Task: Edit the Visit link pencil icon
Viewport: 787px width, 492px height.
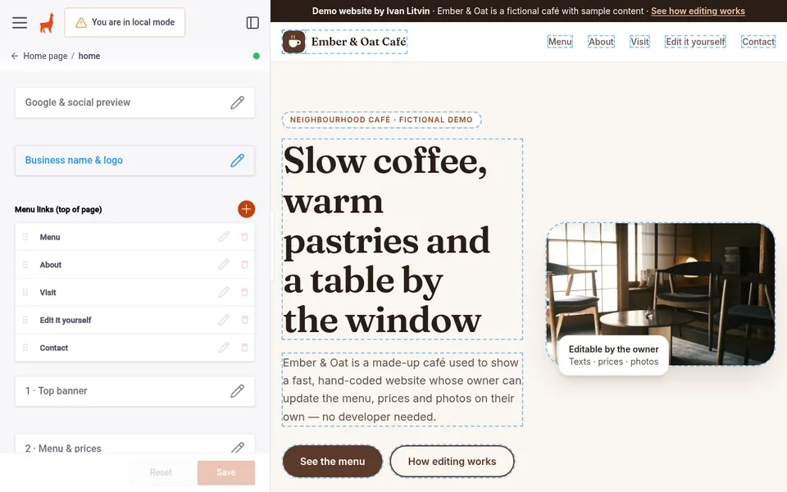Action: point(224,292)
